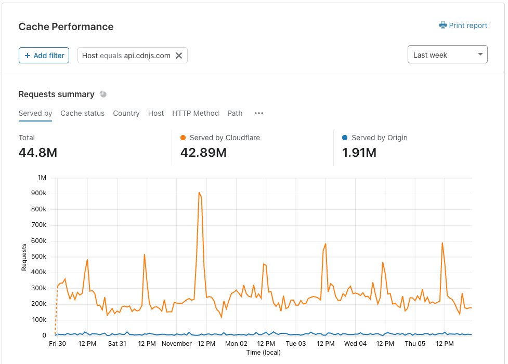Open the HTTP Method tab

coord(196,113)
